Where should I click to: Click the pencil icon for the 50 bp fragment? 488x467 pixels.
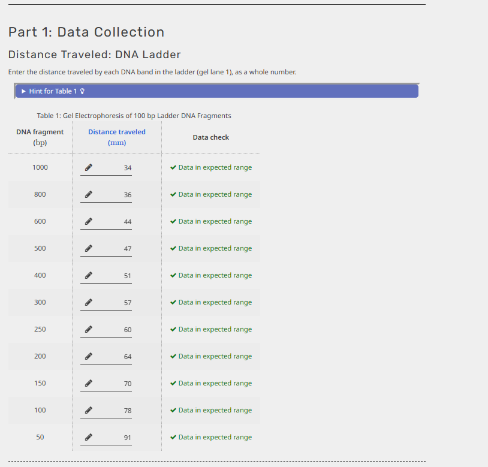pyautogui.click(x=88, y=437)
